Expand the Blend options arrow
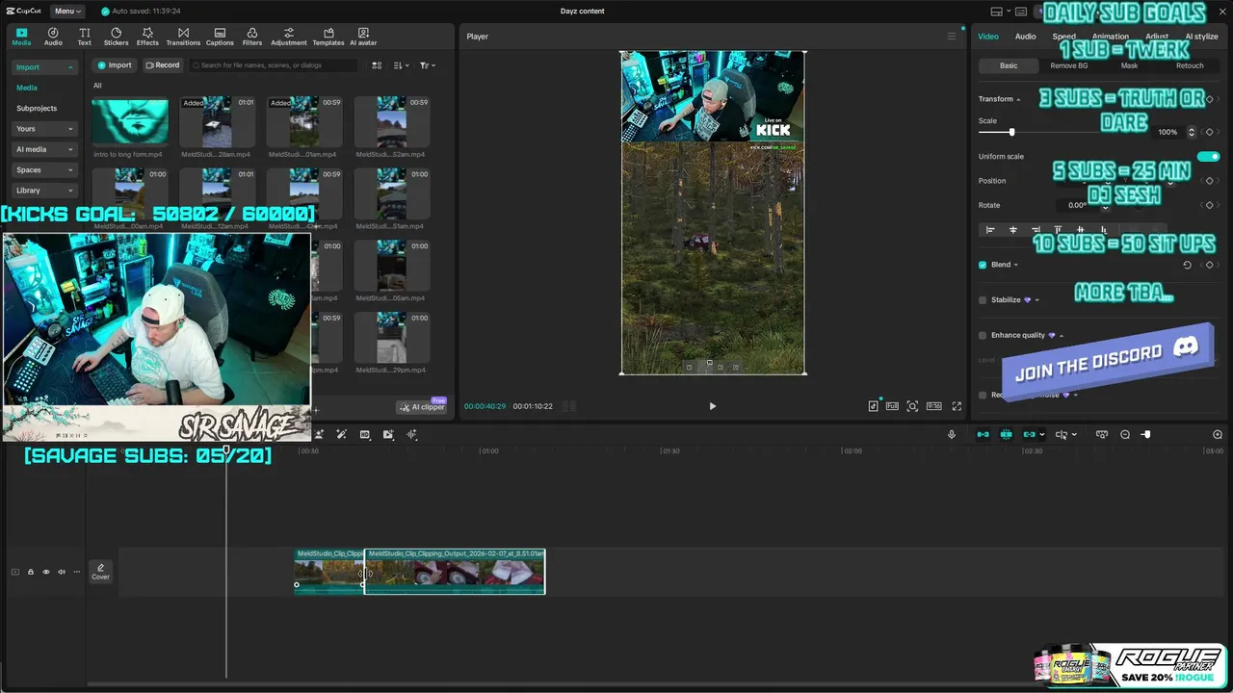 [1015, 265]
